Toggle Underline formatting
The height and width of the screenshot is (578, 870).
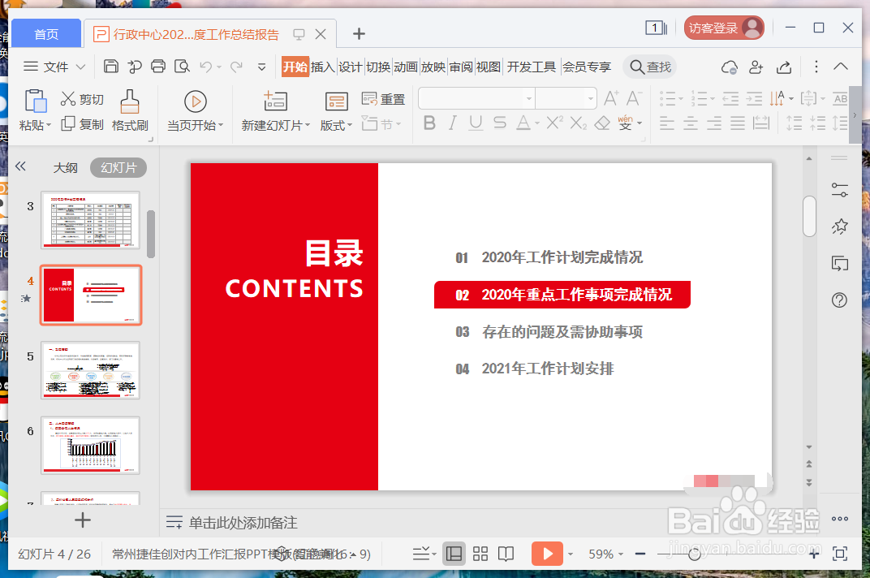point(476,123)
